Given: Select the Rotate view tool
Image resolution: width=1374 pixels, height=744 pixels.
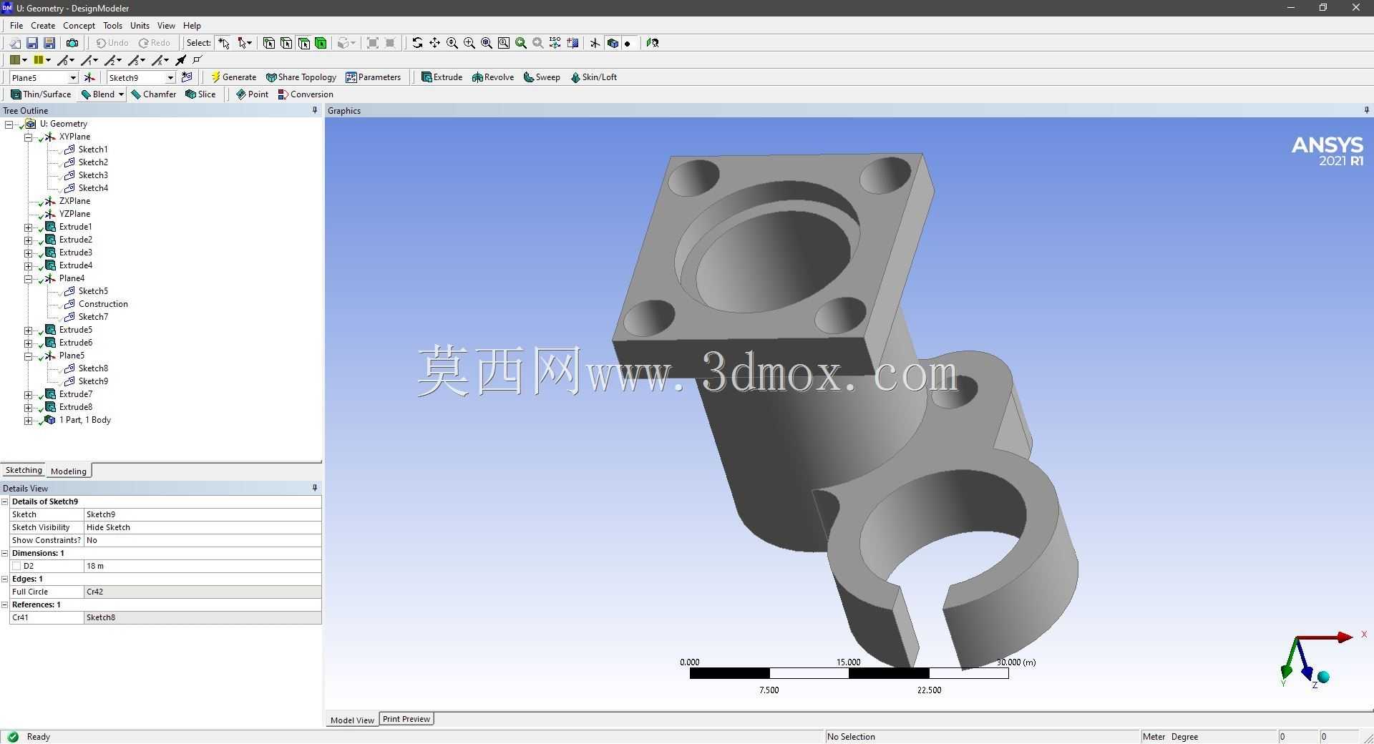Looking at the screenshot, I should tap(417, 43).
